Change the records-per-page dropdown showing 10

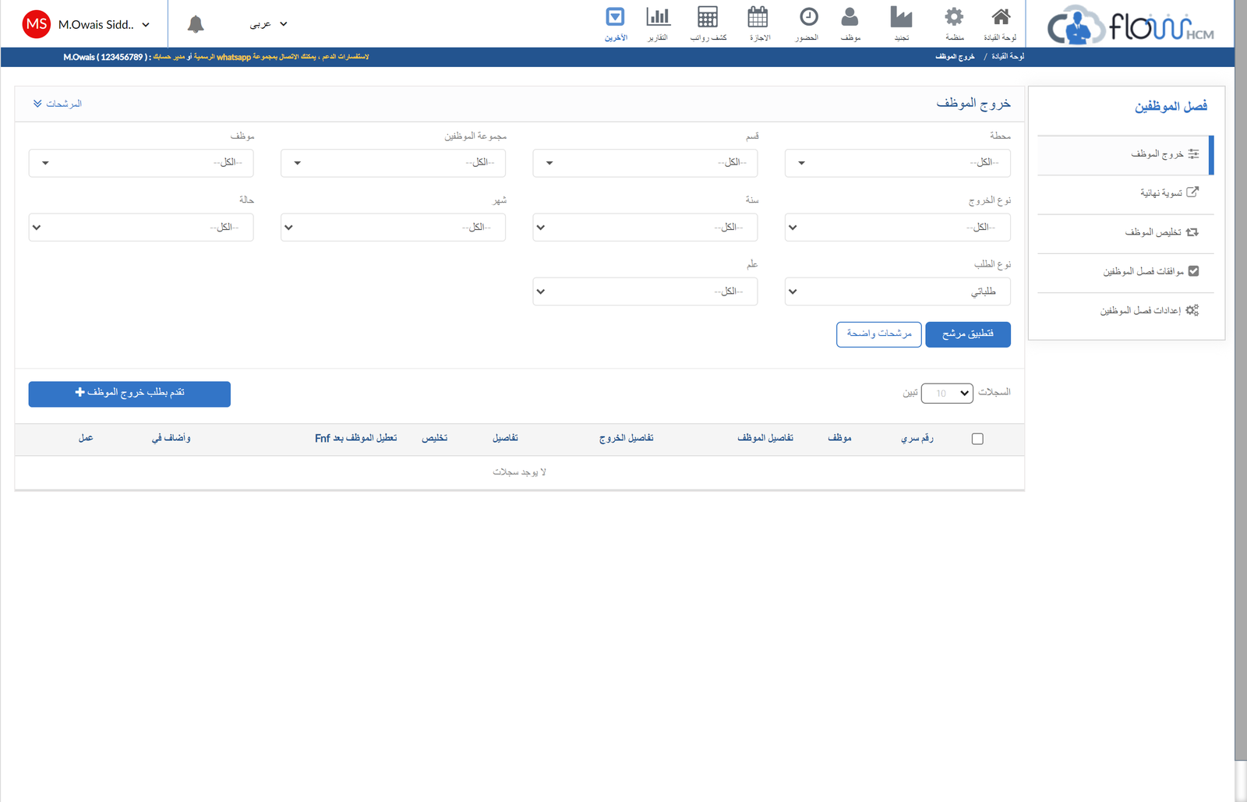point(947,393)
